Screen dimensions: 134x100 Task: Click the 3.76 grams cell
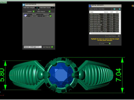pos(107,18)
